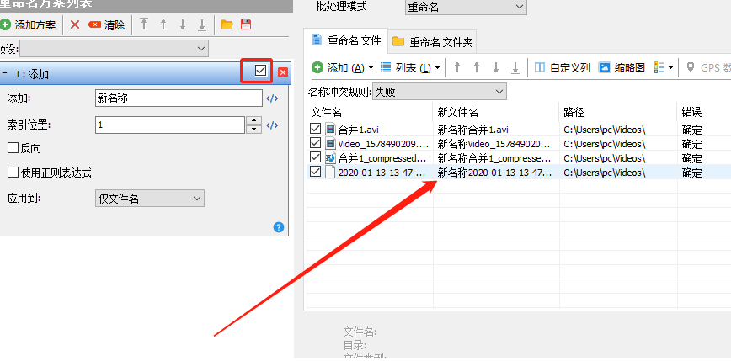Screen dimensions: 731x361
Task: Click the 自定义列 custom columns button
Action: 562,68
